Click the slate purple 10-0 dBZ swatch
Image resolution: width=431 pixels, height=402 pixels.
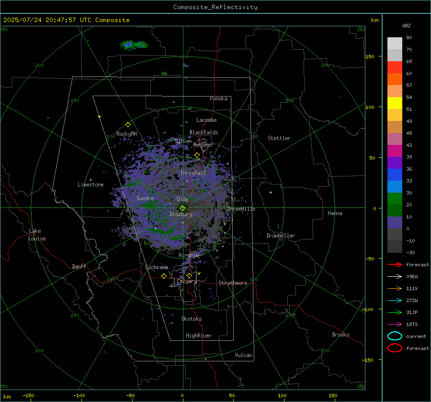coord(395,223)
